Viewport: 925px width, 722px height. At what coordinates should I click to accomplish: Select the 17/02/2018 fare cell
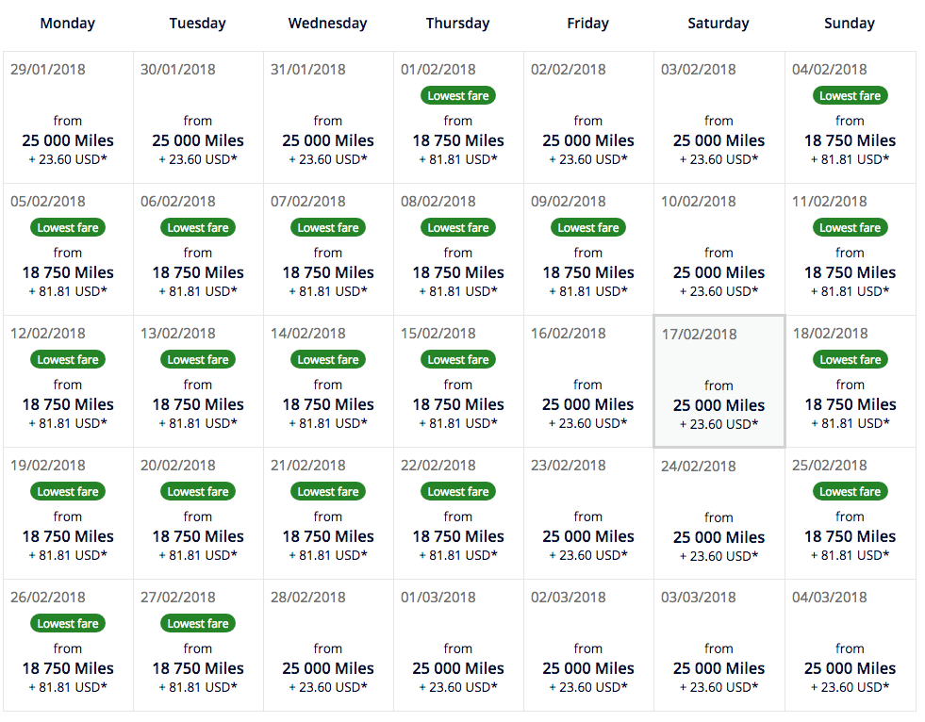tap(719, 382)
